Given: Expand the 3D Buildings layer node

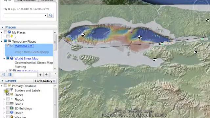Looking at the screenshot, I should point(4,108).
